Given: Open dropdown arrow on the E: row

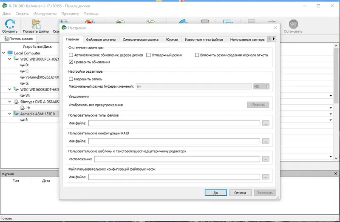Looking at the screenshot, I should [x=331, y=120].
